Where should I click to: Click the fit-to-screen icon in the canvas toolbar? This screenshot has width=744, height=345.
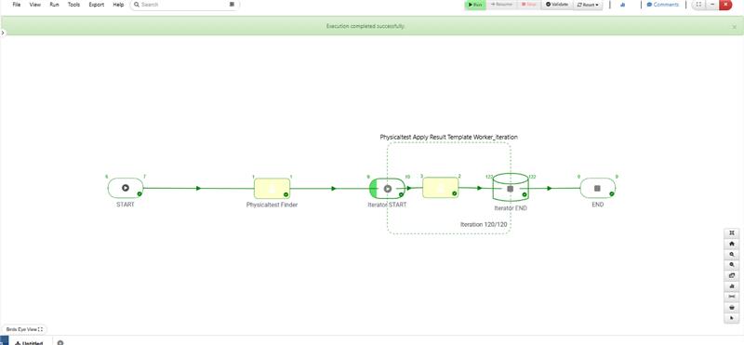pos(731,233)
